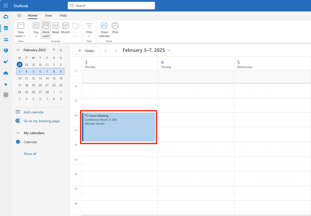Switch to the View tab
311x216 pixels.
(x=48, y=15)
